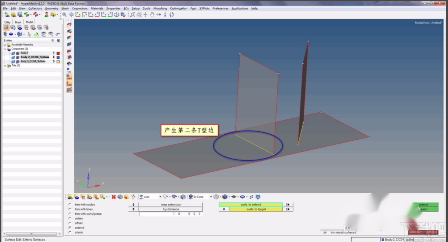This screenshot has height=242, width=448.
Task: Reset the surfs: to extend selection
Action: 288,205
